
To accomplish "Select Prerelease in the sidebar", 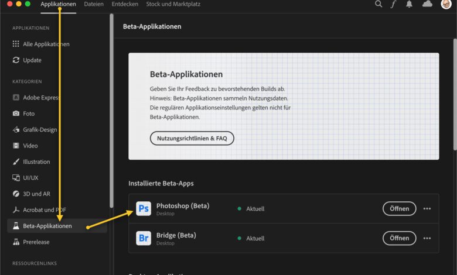I will point(36,242).
